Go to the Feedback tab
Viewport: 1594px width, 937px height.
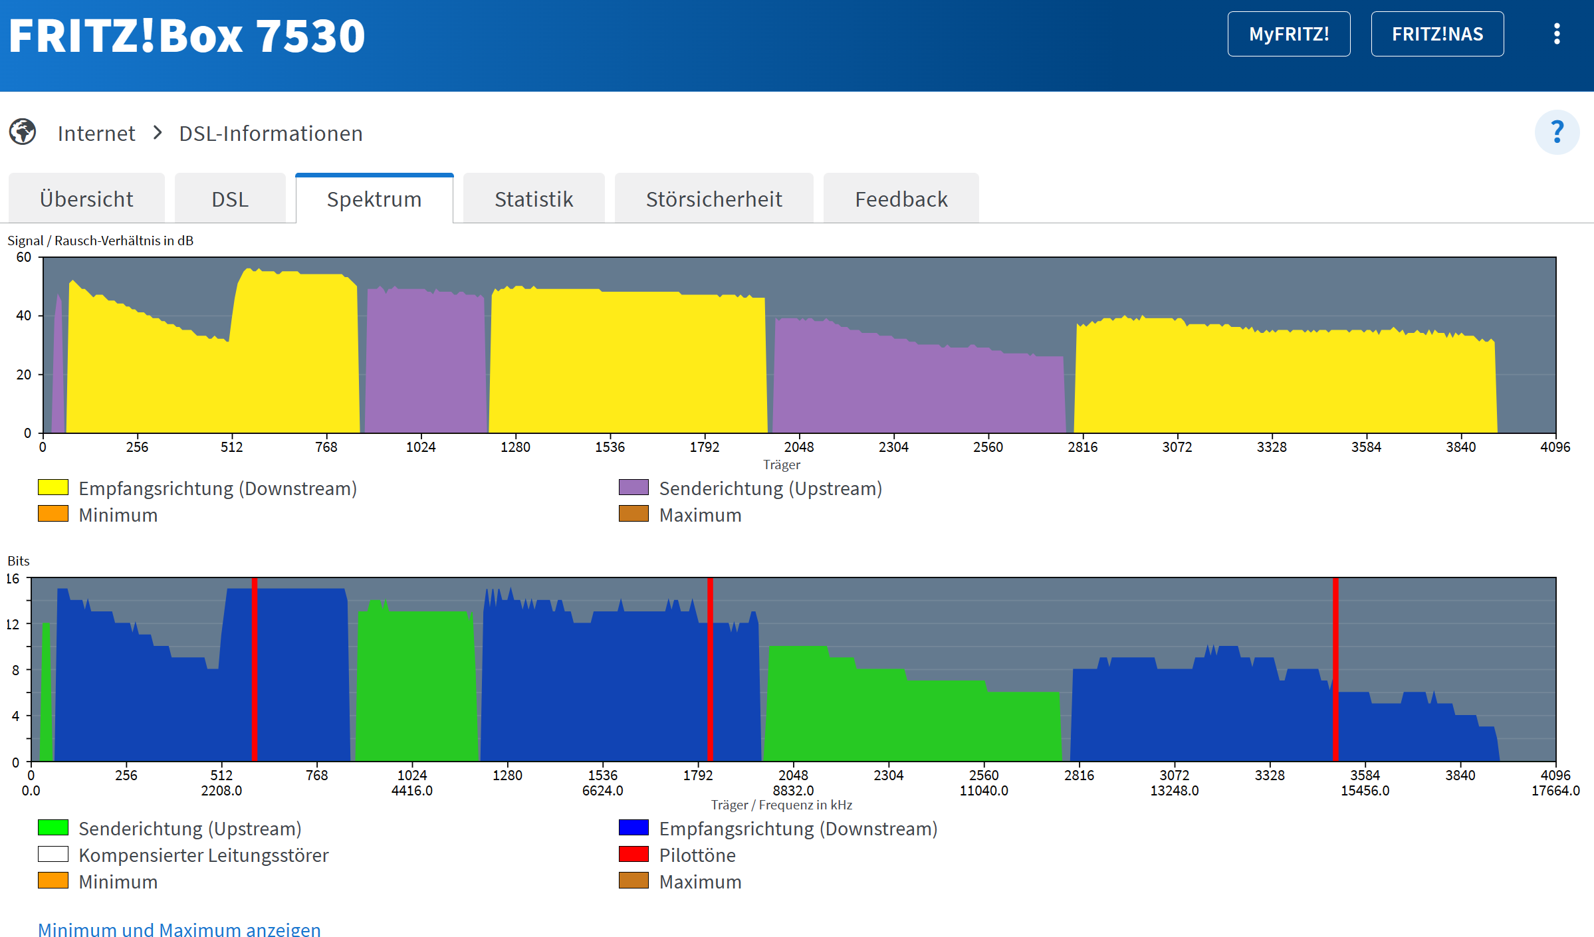(x=901, y=199)
